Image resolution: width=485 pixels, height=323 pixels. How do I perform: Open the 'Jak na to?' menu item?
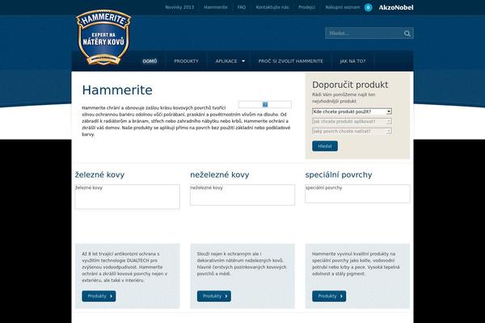[352, 61]
